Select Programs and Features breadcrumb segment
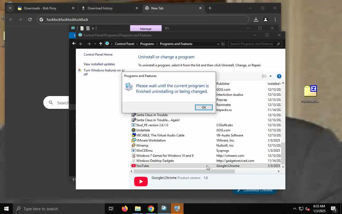Image resolution: width=342 pixels, height=214 pixels. pyautogui.click(x=176, y=44)
